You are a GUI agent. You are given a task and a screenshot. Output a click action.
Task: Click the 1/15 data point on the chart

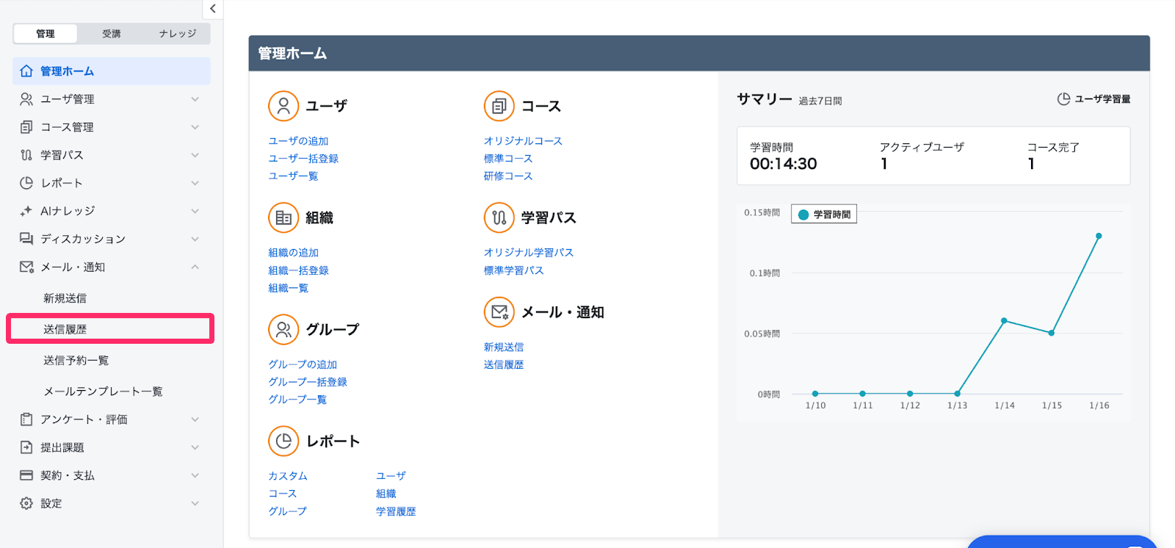(x=1052, y=333)
